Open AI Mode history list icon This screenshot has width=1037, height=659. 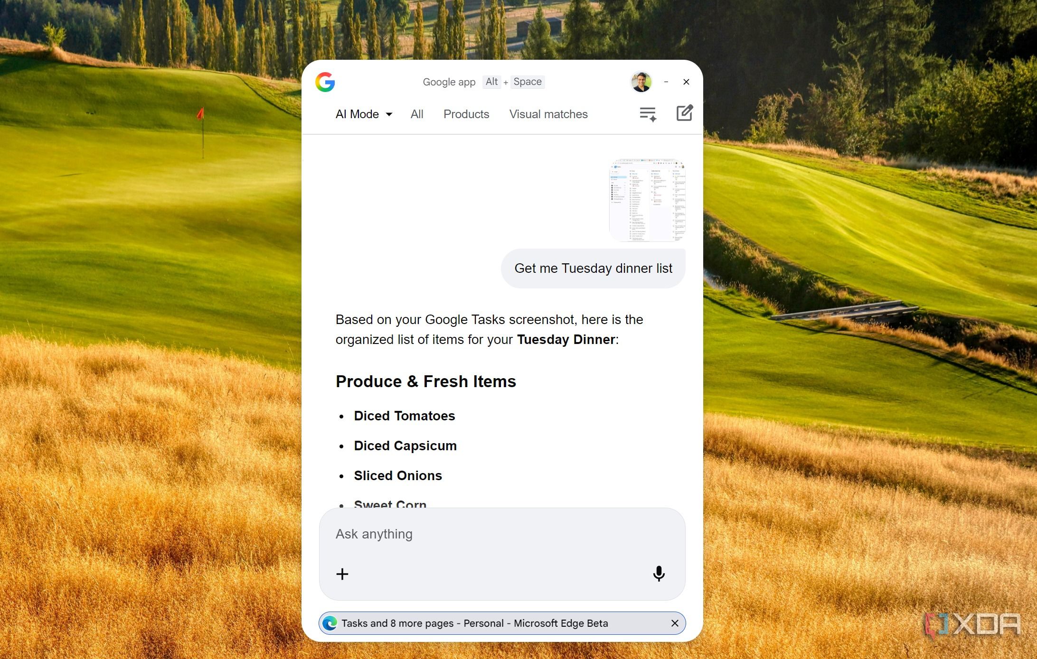[648, 114]
